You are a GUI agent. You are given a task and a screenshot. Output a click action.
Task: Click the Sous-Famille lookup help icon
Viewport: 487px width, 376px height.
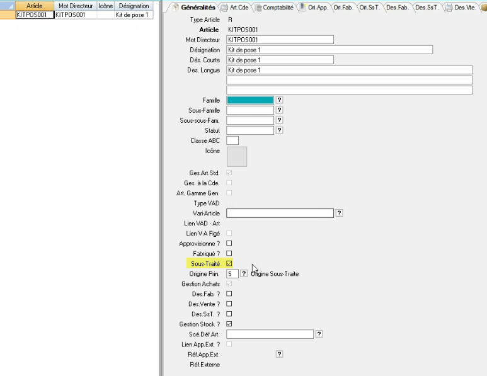(x=280, y=110)
